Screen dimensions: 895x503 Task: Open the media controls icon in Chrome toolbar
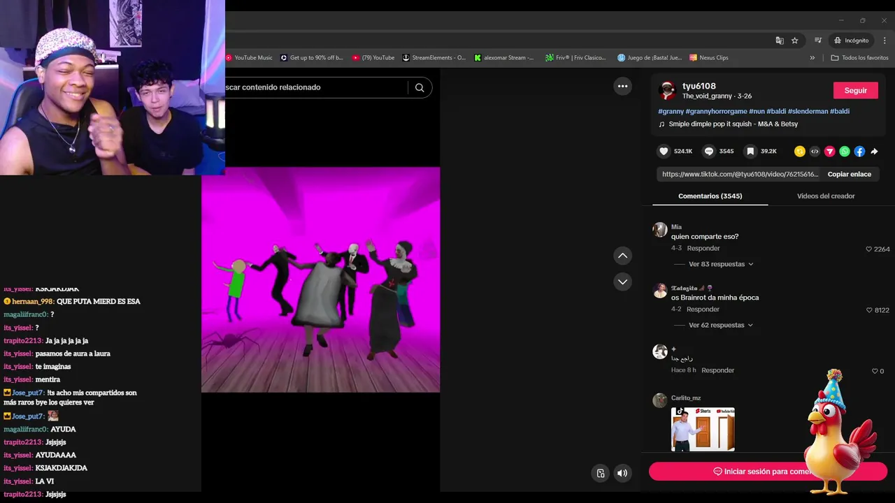[x=818, y=41]
